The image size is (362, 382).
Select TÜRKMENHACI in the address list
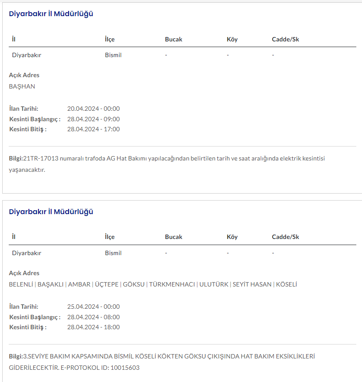tap(172, 284)
